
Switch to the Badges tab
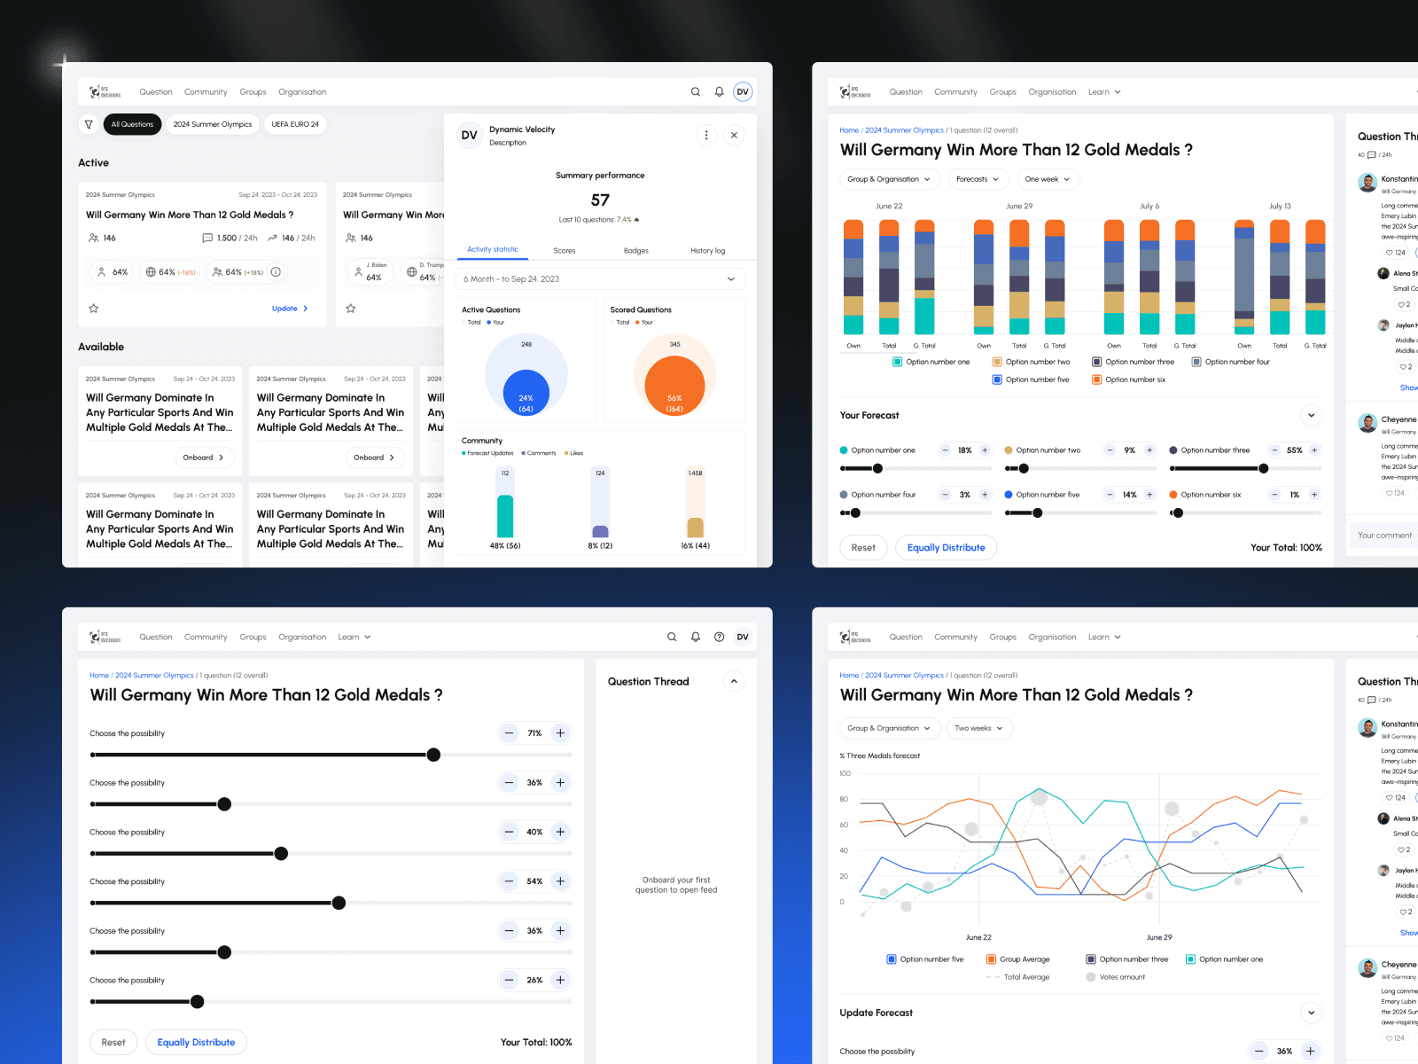636,251
